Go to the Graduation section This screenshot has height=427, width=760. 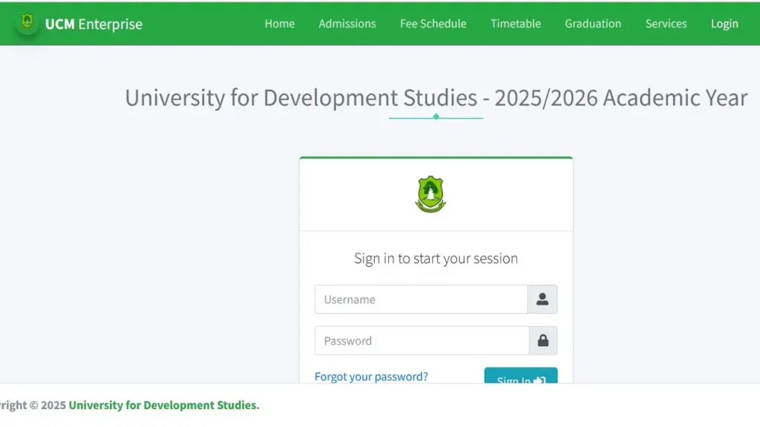[592, 23]
